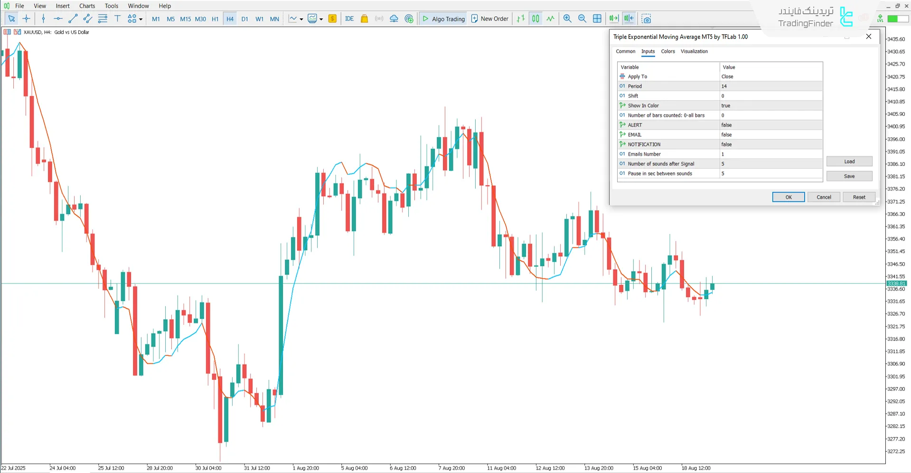Open the indicators dropdown list
The width and height of the screenshot is (911, 473).
321,19
